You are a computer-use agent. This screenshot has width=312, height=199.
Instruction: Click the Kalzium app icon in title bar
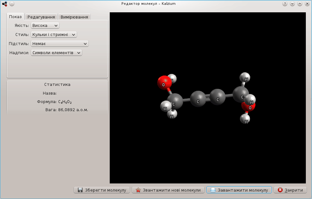(4, 4)
